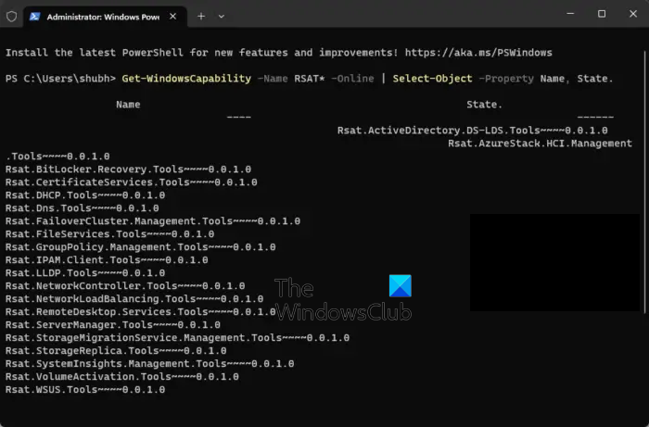The image size is (649, 427).
Task: Click the shield icon in title bar
Action: [x=11, y=16]
